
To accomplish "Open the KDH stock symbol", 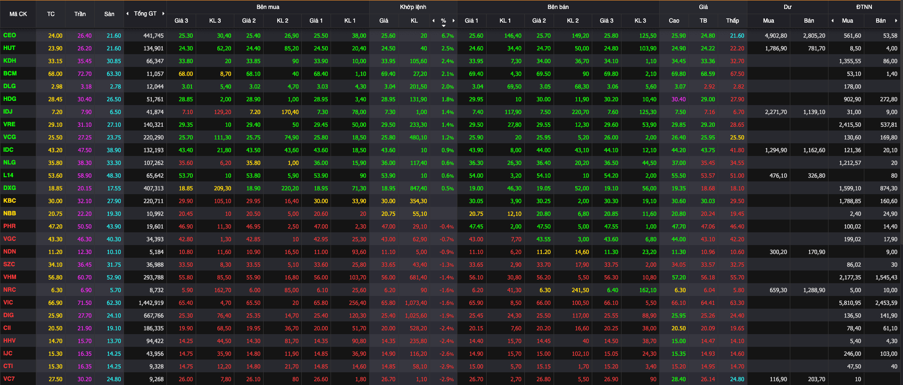I will pyautogui.click(x=9, y=61).
